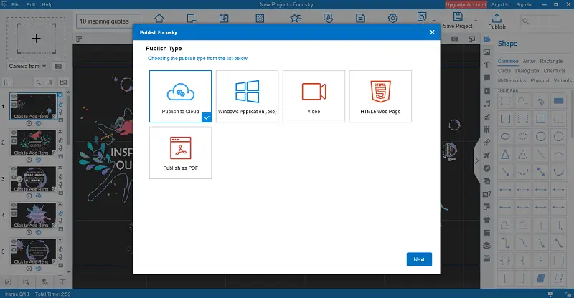Open the Help menu
This screenshot has width=574, height=298.
[x=47, y=5]
